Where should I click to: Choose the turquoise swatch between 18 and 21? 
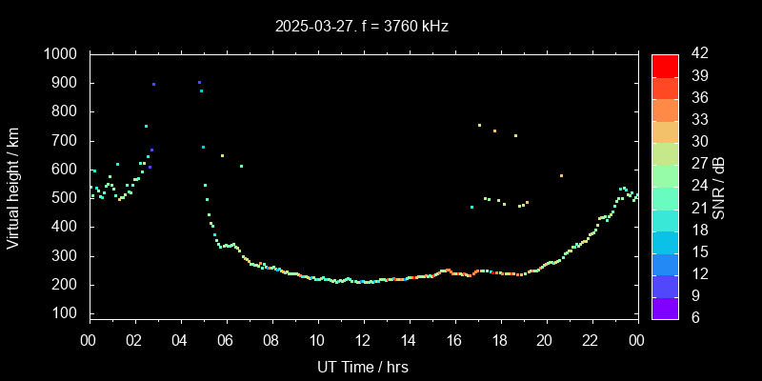pyautogui.click(x=665, y=219)
